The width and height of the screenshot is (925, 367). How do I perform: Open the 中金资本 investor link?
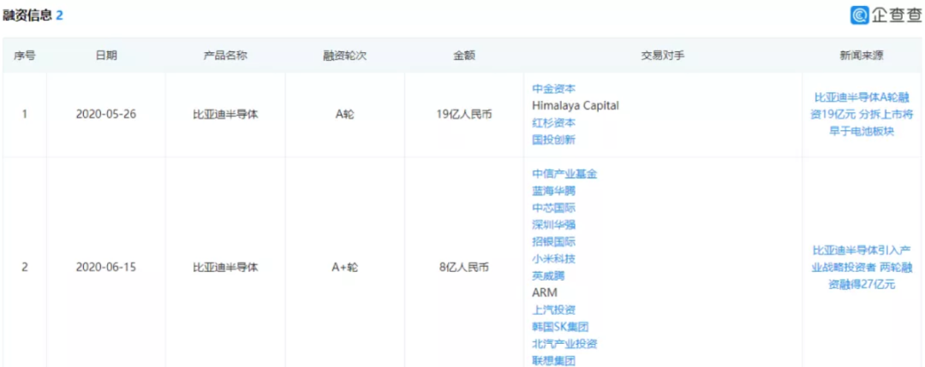coord(553,88)
